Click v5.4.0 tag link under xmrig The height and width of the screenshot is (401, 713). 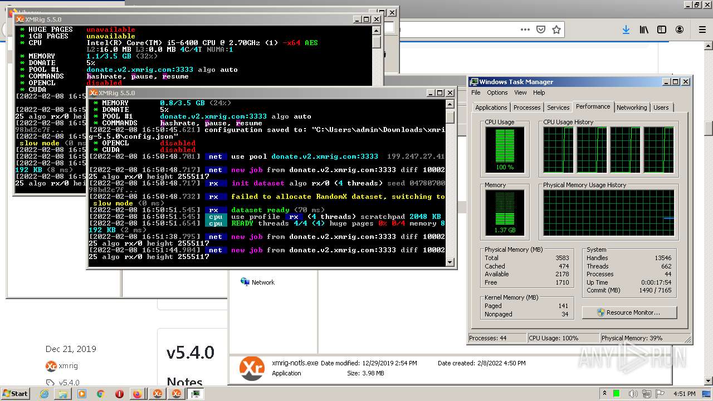(x=69, y=383)
